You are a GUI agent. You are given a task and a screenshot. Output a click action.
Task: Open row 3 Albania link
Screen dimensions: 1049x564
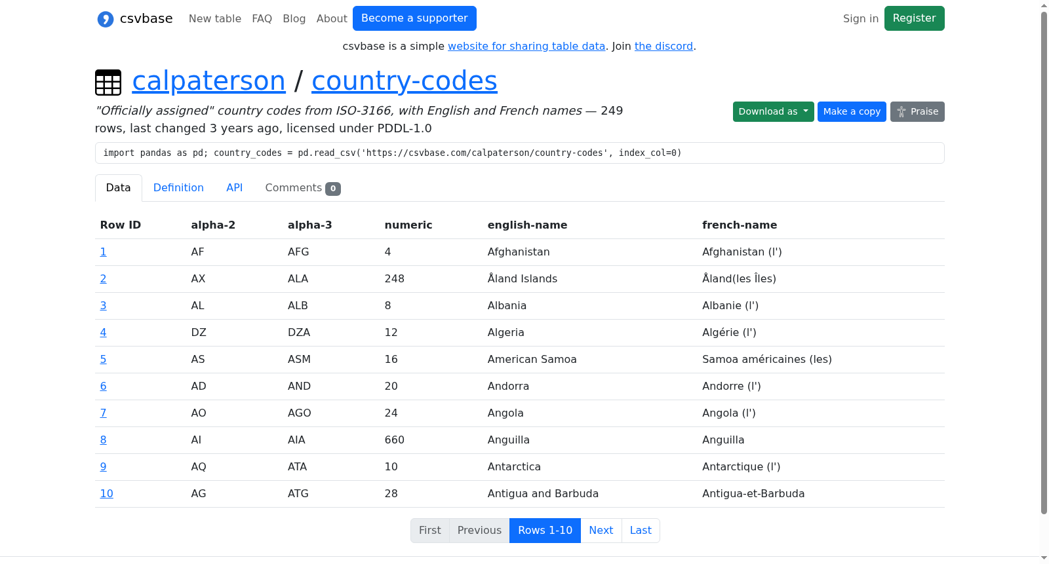[104, 305]
